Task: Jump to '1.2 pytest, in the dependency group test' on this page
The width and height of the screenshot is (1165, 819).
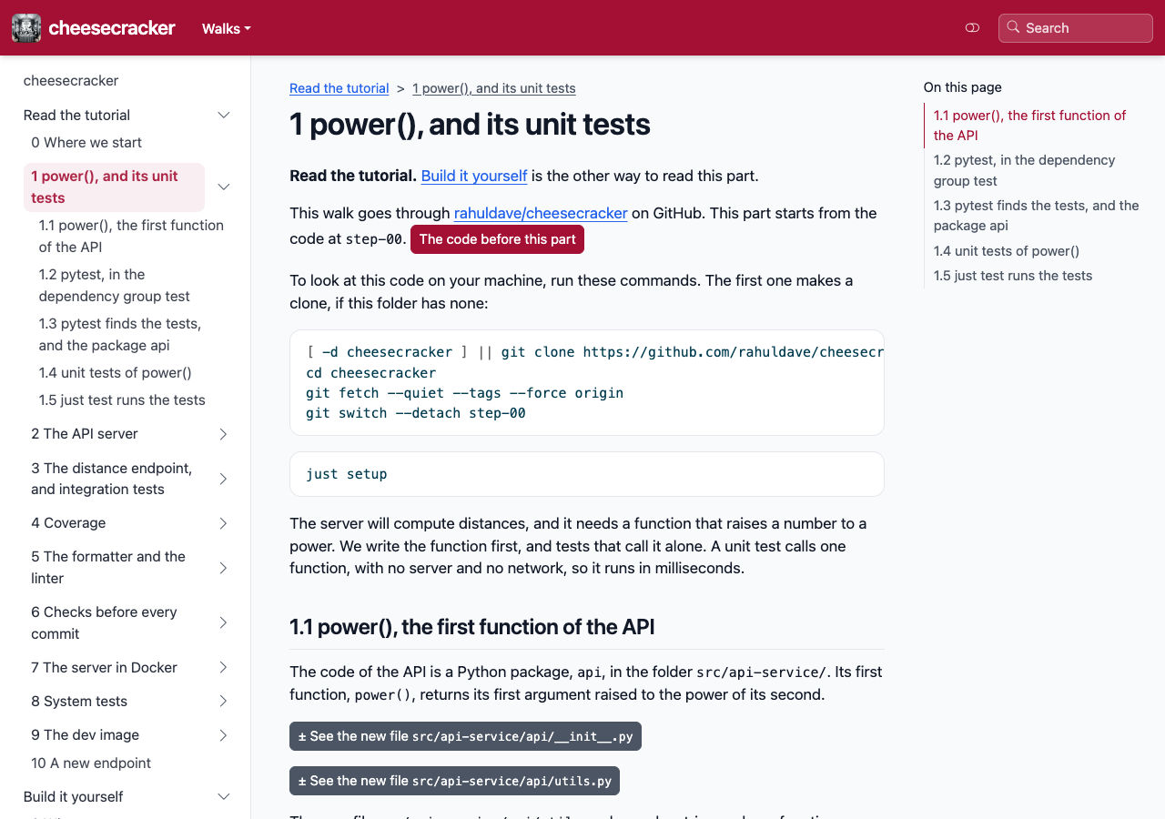Action: pyautogui.click(x=1024, y=170)
